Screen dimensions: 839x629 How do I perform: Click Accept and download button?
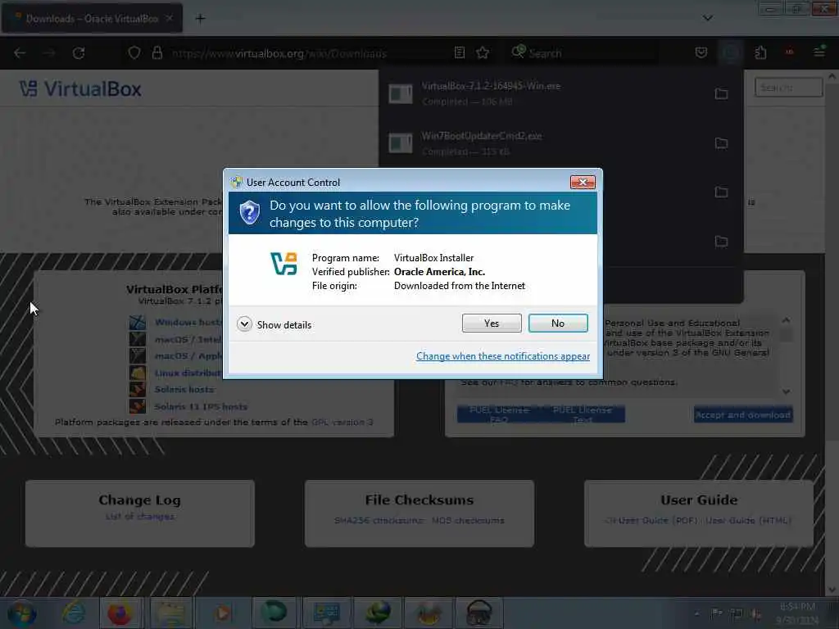(x=742, y=414)
